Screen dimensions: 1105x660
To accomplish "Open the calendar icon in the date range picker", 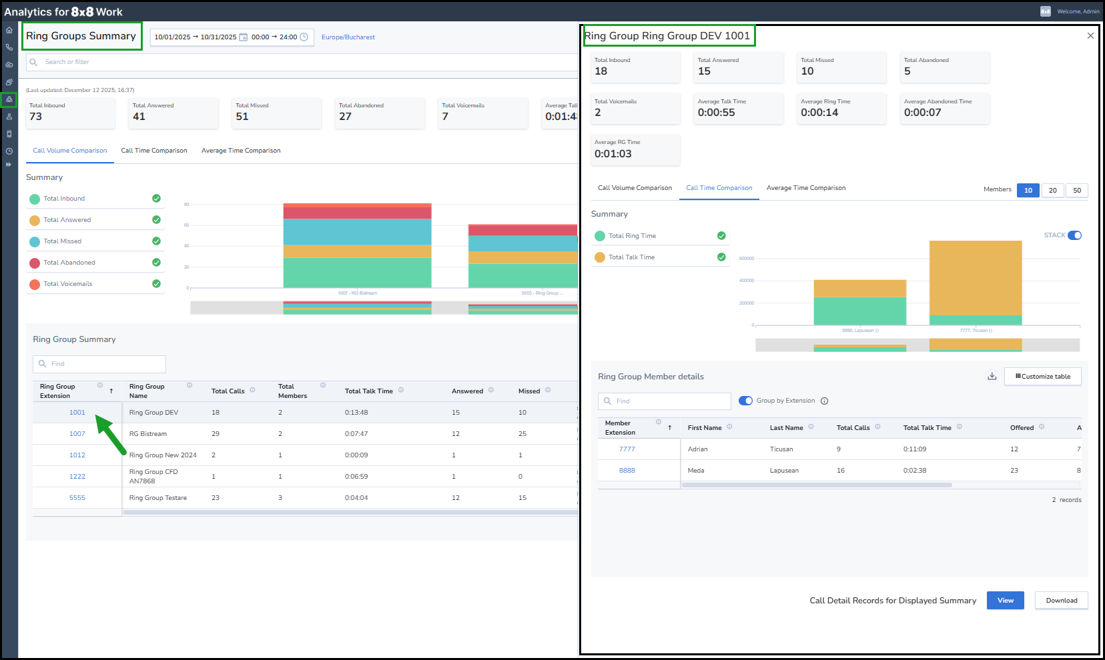I will (244, 37).
